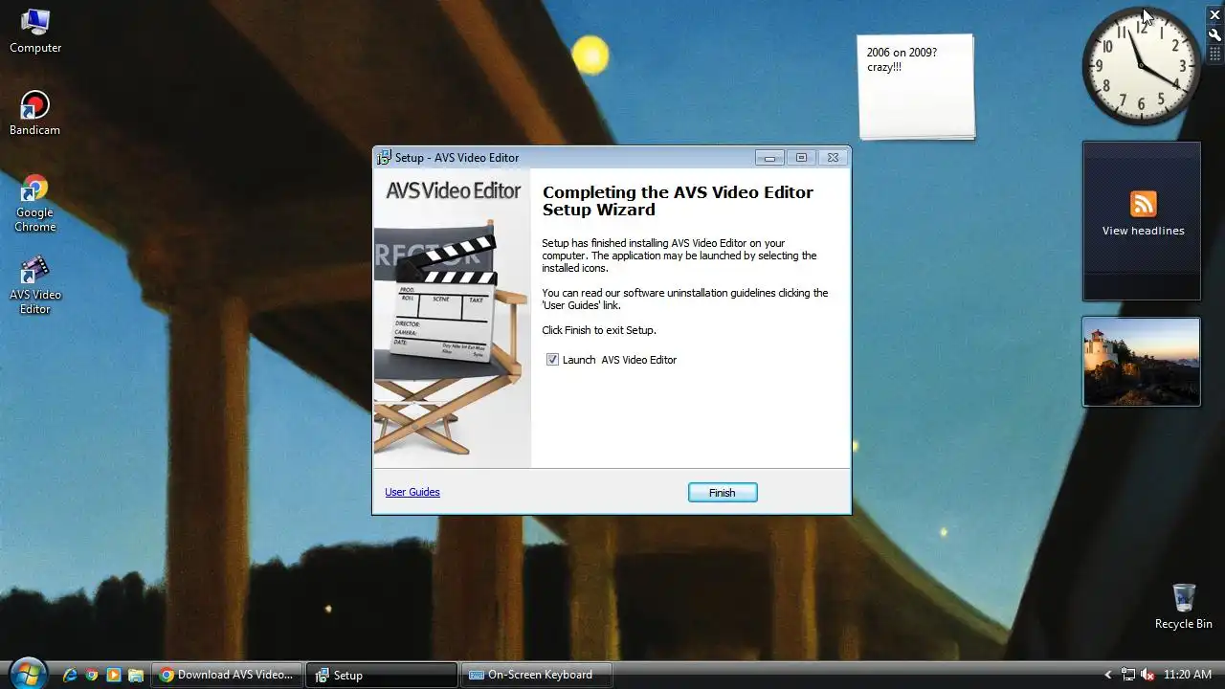Click the setup icon in the dialog title bar
The image size is (1225, 689).
coord(385,158)
